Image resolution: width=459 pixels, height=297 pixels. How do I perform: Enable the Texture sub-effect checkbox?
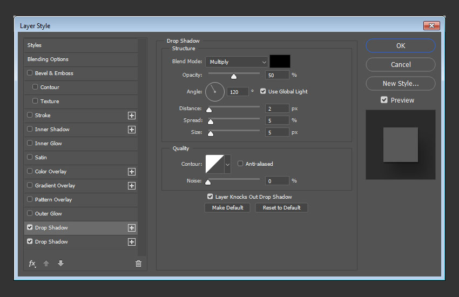(x=35, y=100)
